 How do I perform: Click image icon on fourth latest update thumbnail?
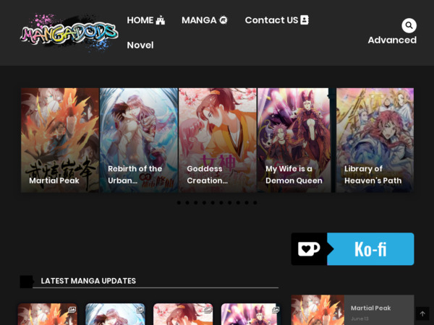(x=276, y=310)
